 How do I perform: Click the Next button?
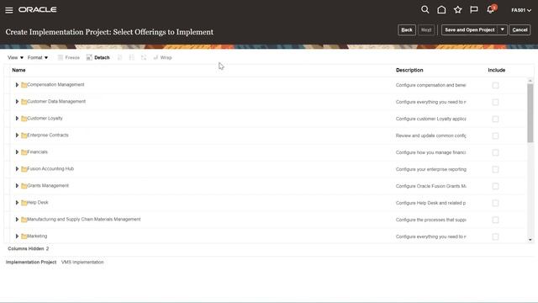(426, 30)
